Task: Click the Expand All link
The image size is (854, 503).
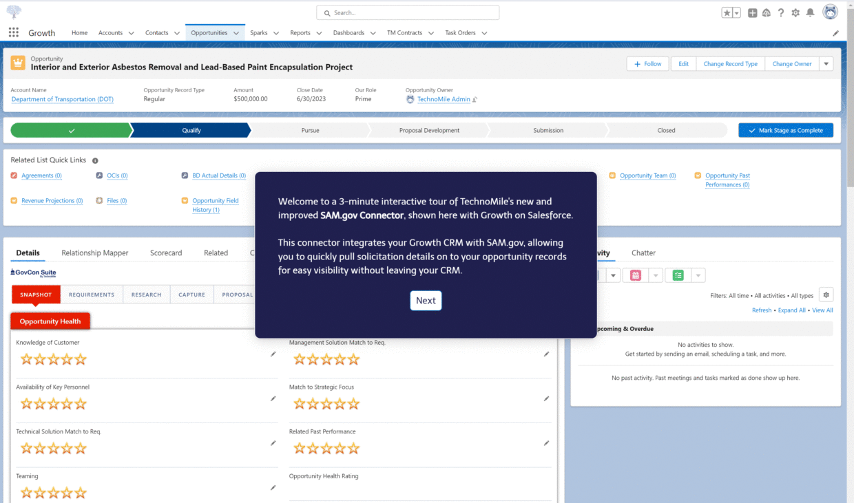Action: tap(792, 310)
